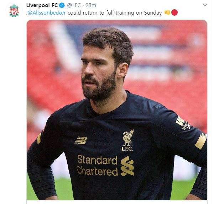The image size is (214, 204).
Task: Click the gold Liver bird crest on shirt
Action: pyautogui.click(x=127, y=140)
